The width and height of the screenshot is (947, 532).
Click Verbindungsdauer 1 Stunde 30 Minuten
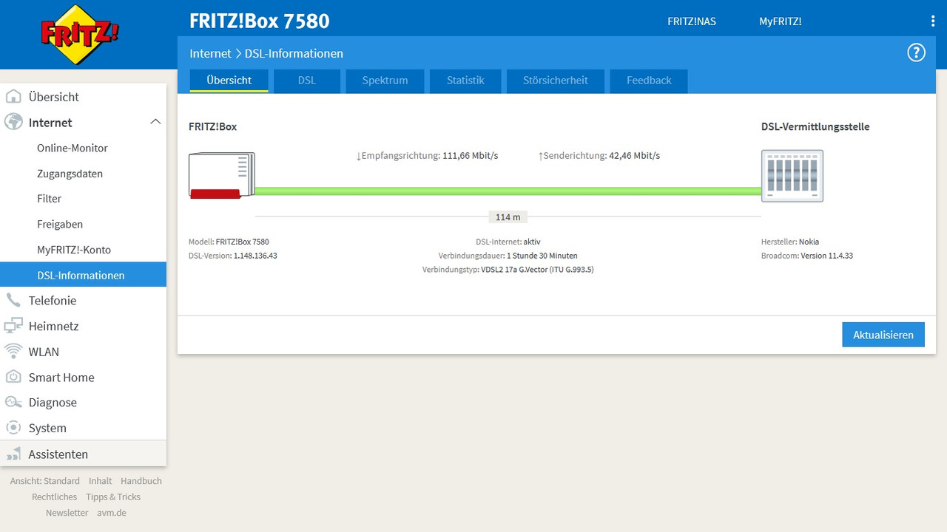pyautogui.click(x=508, y=256)
